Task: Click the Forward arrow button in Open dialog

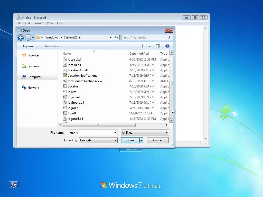Action: [28, 37]
